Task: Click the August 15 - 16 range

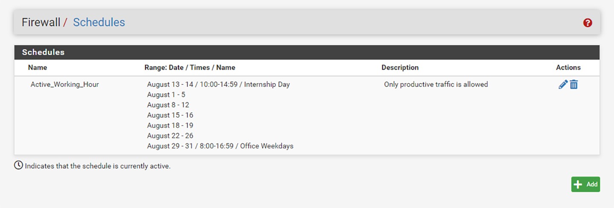Action: pos(170,115)
